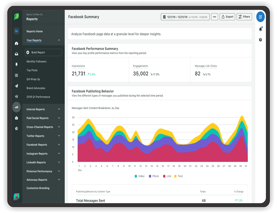The width and height of the screenshot is (277, 213).
Task: Open the folder icon in sidebar
Action: (17, 31)
